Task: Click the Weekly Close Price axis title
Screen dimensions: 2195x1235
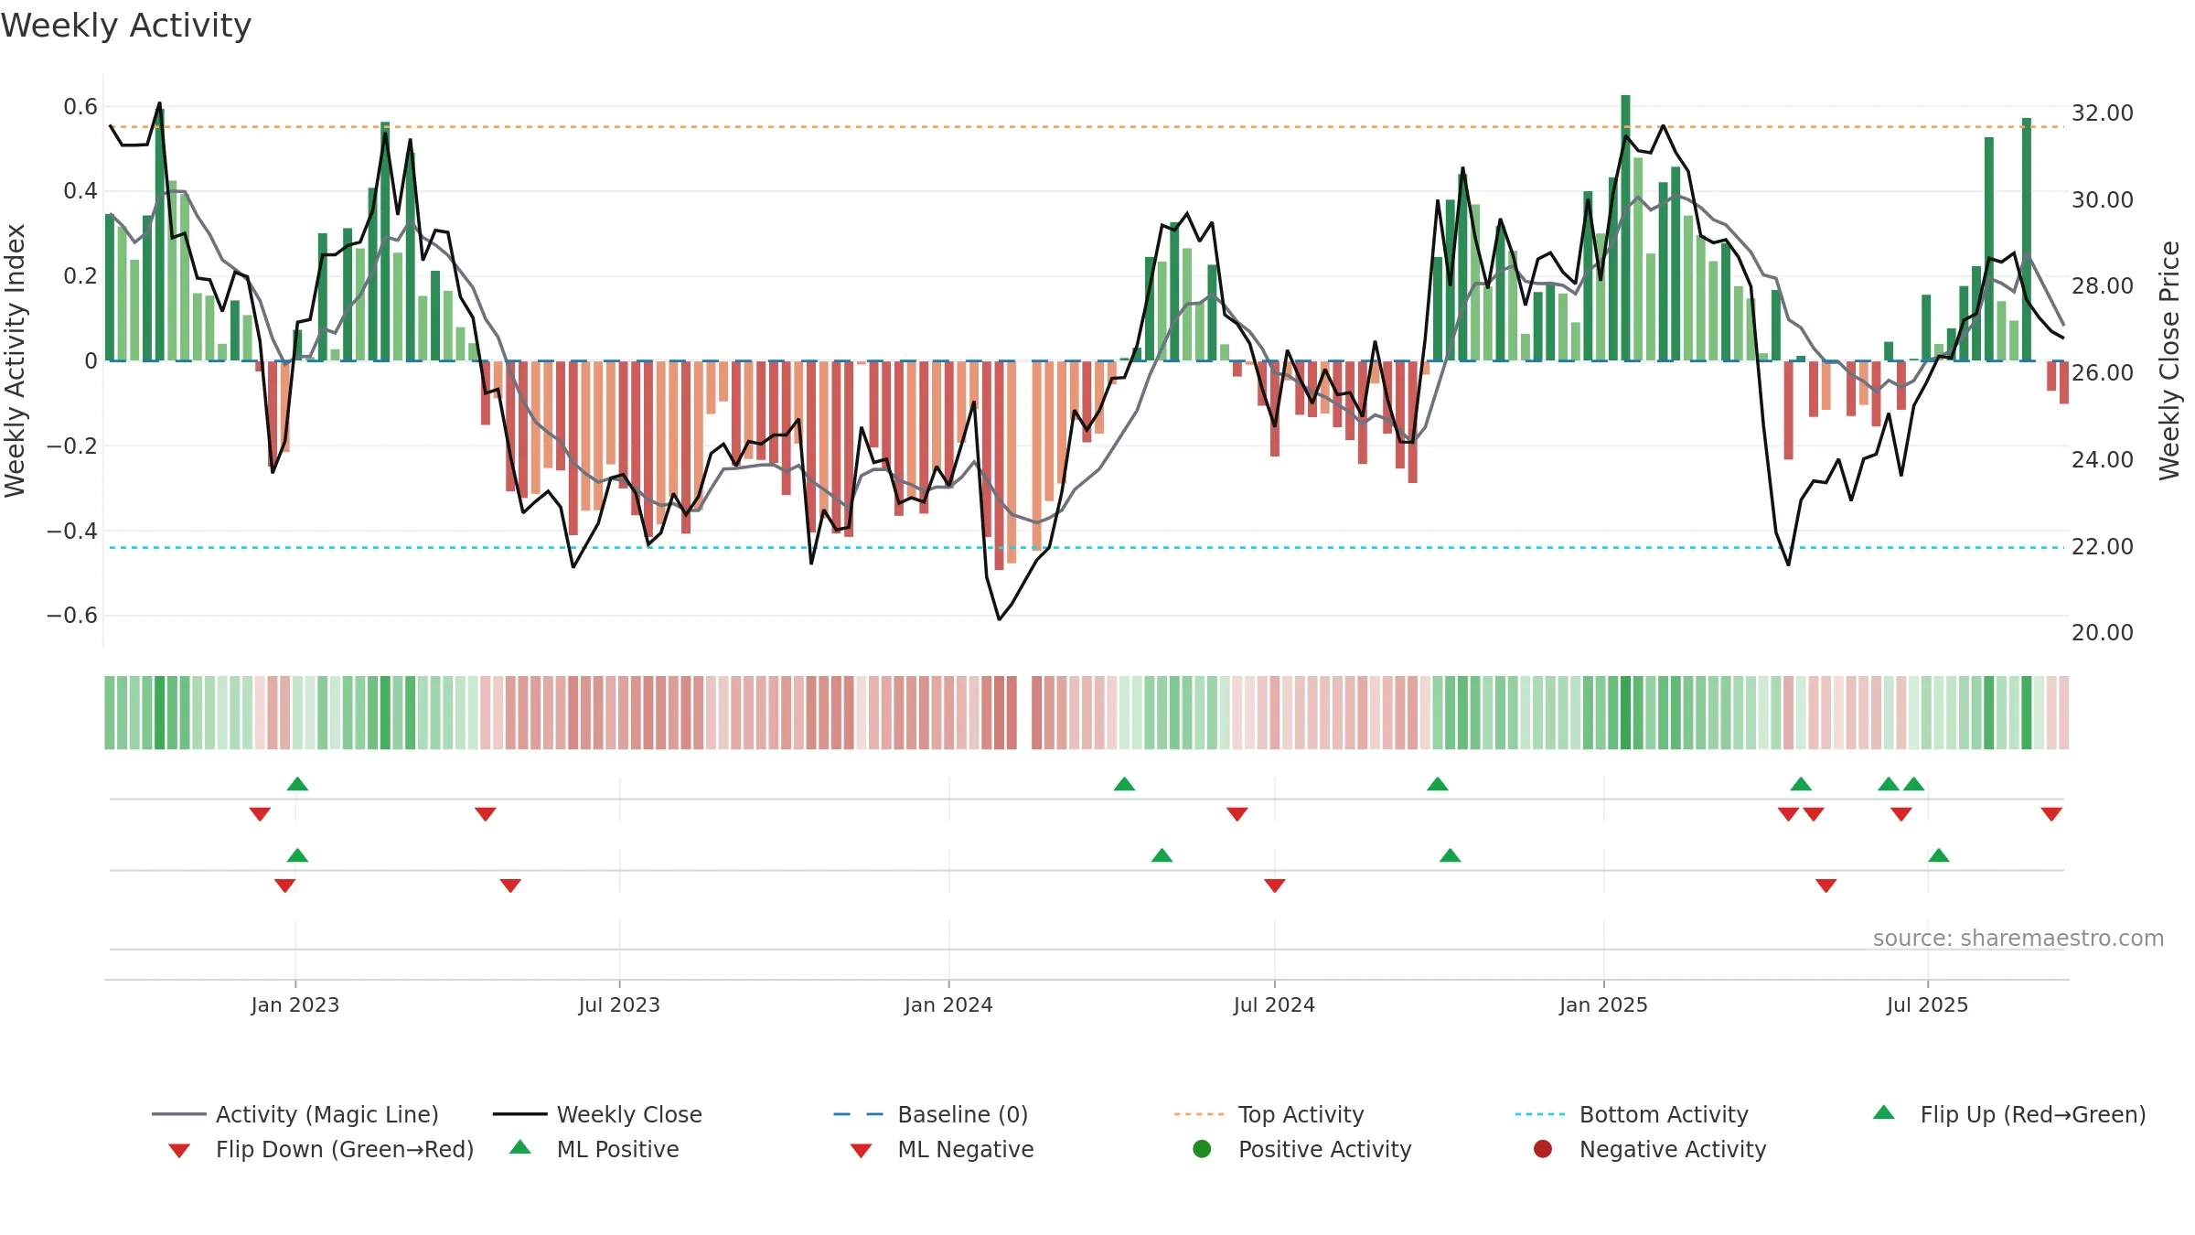Action: (2169, 360)
